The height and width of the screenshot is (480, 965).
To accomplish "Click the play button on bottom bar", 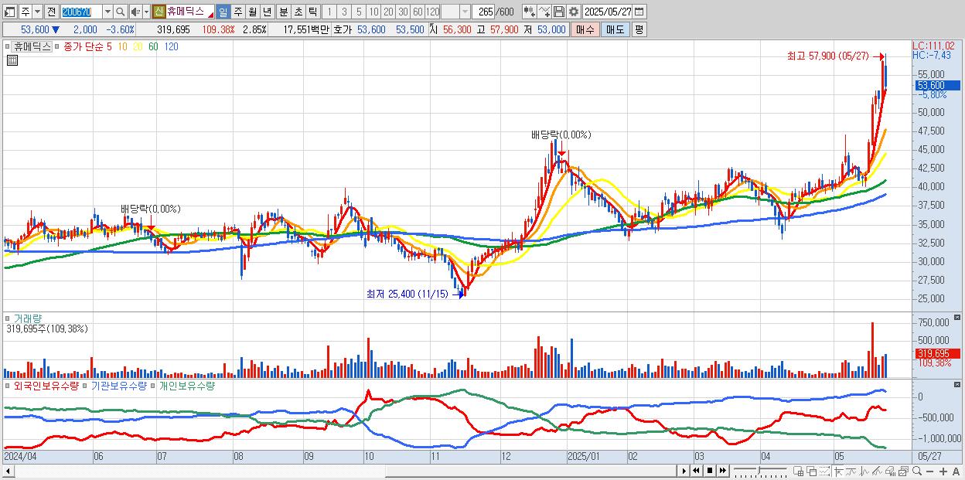I will pos(684,471).
